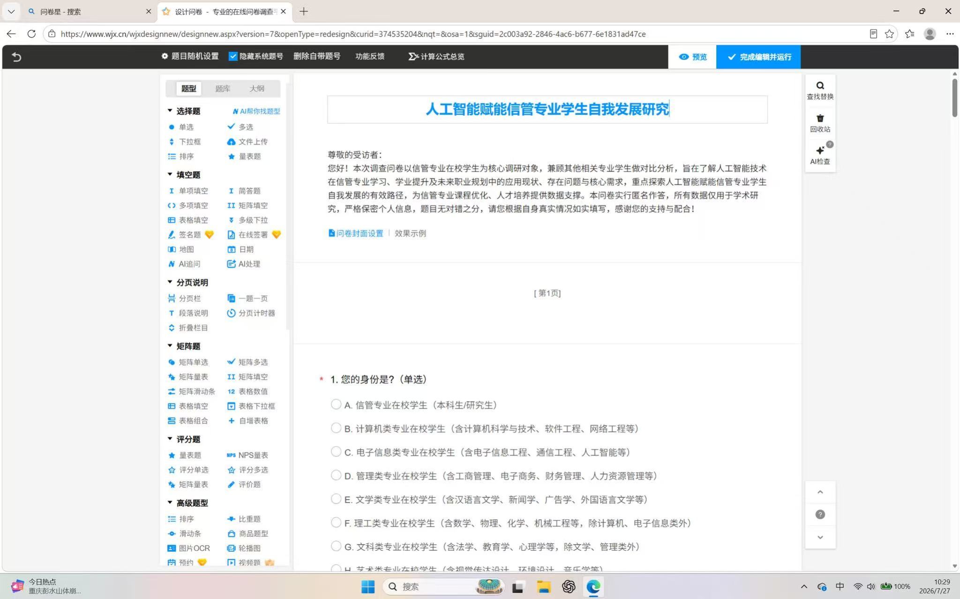Add a 单项填空 fill-in question
The width and height of the screenshot is (960, 599).
point(188,191)
